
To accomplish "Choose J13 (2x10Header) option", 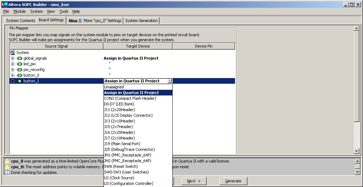I will [138, 121].
